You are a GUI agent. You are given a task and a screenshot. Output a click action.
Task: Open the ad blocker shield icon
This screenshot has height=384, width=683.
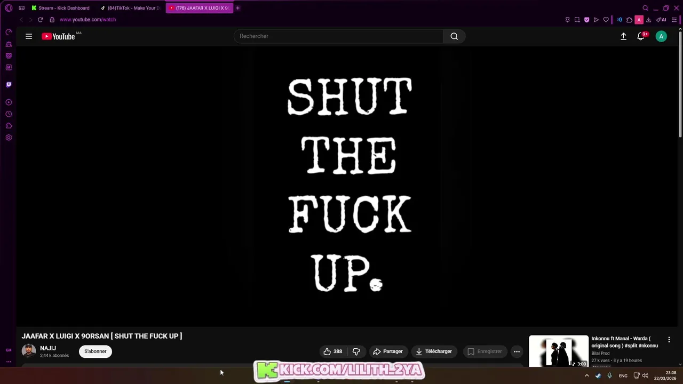pyautogui.click(x=586, y=20)
